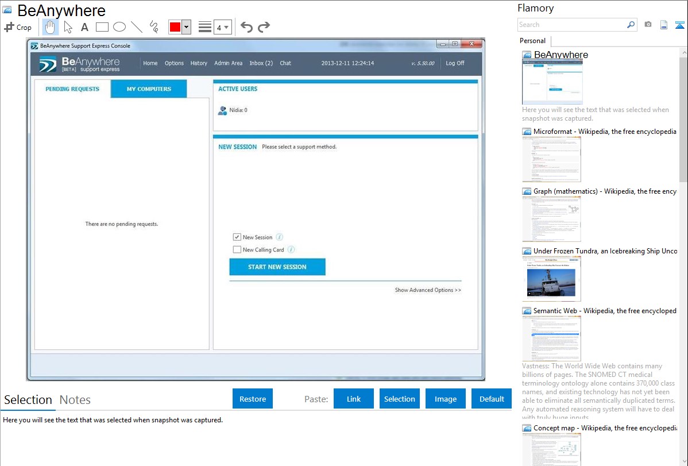The height and width of the screenshot is (466, 688).
Task: Click the Under Frozen Tundra title
Action: coord(605,251)
